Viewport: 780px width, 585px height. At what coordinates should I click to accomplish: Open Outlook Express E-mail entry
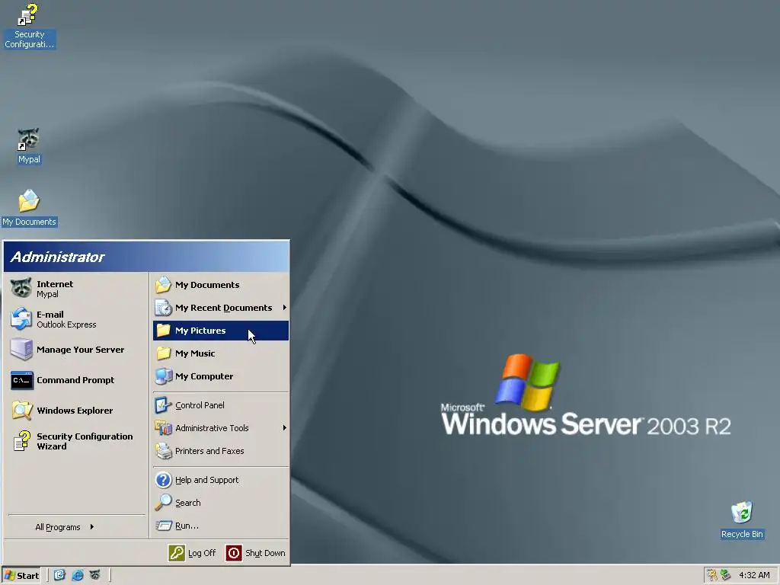point(76,319)
